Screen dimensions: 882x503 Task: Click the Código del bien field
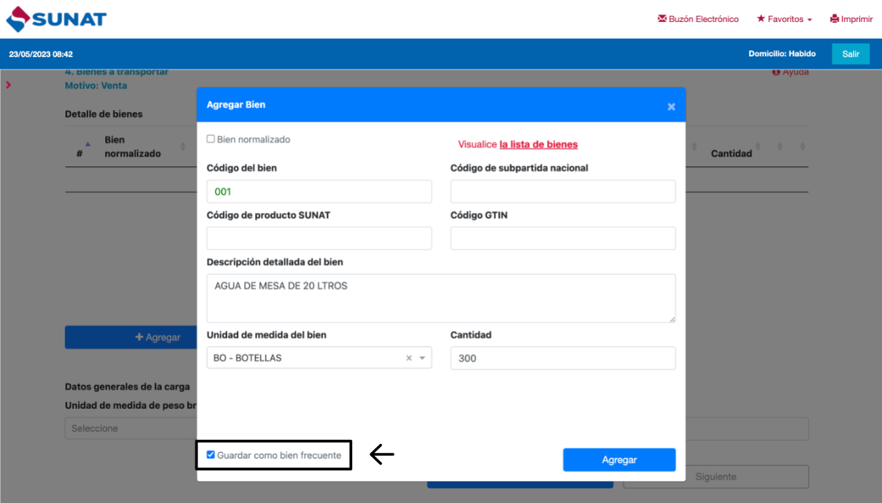coord(319,192)
